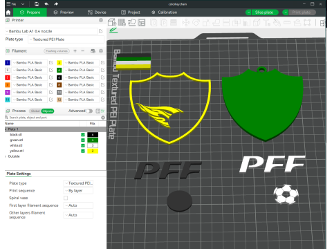Select the Scale tool in the toolbar
This screenshot has width=332, height=249.
pos(206,23)
